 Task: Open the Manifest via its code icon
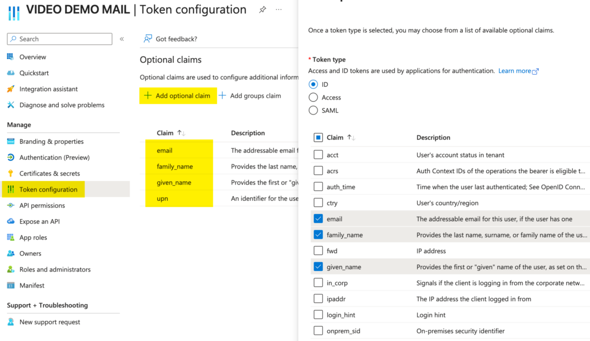[x=11, y=285]
